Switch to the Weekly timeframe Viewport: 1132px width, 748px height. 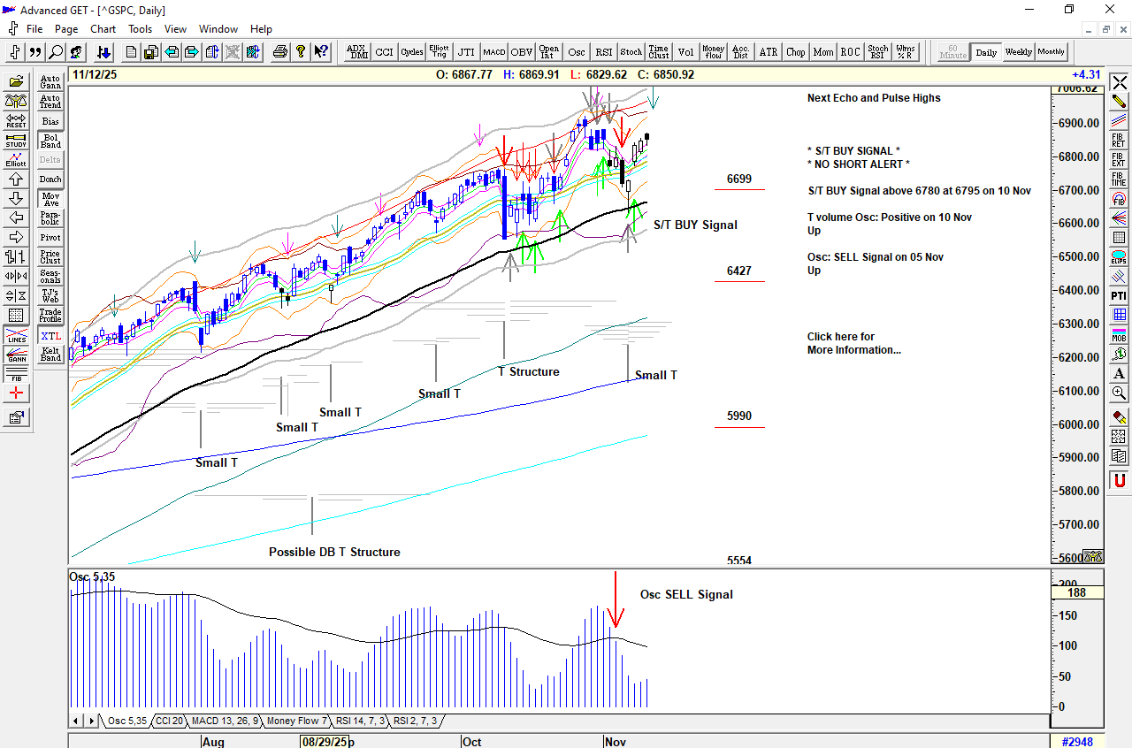pyautogui.click(x=1019, y=52)
